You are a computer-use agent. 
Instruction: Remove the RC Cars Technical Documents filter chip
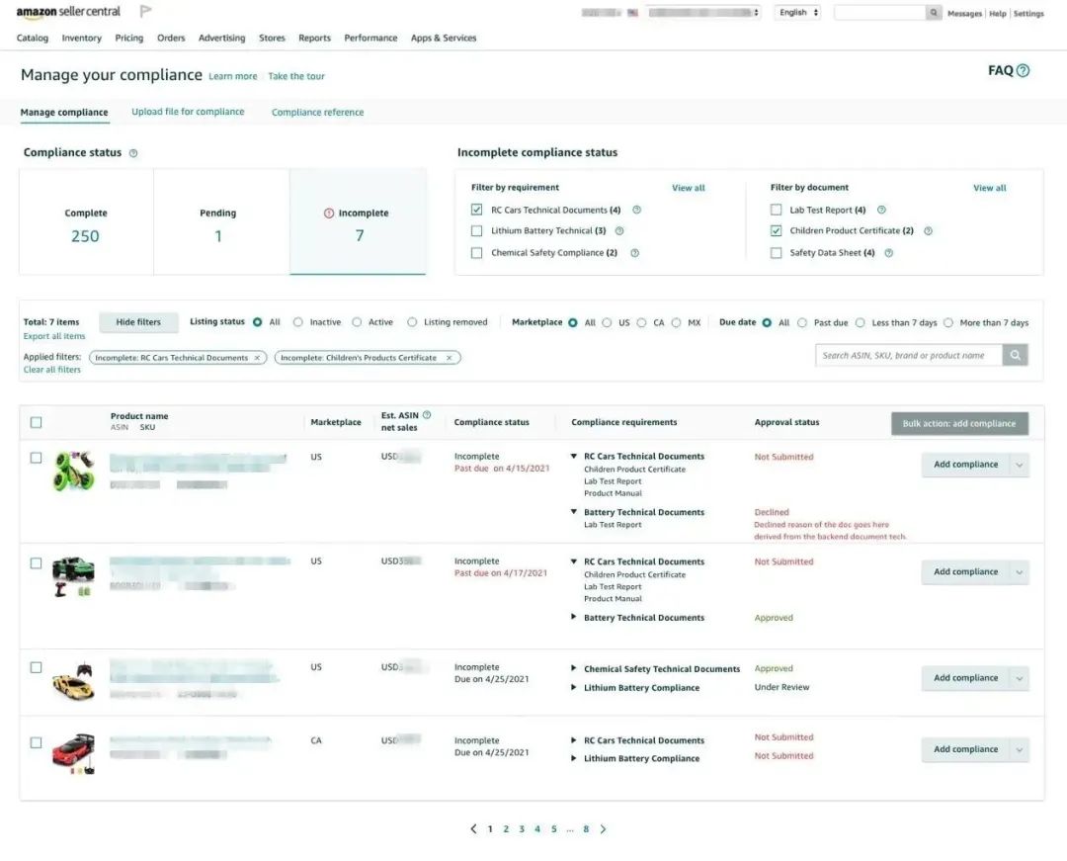(257, 357)
